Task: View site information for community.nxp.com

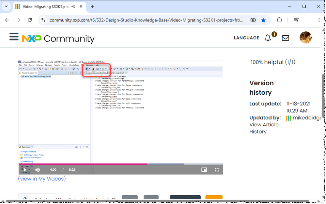Action: tap(43, 20)
